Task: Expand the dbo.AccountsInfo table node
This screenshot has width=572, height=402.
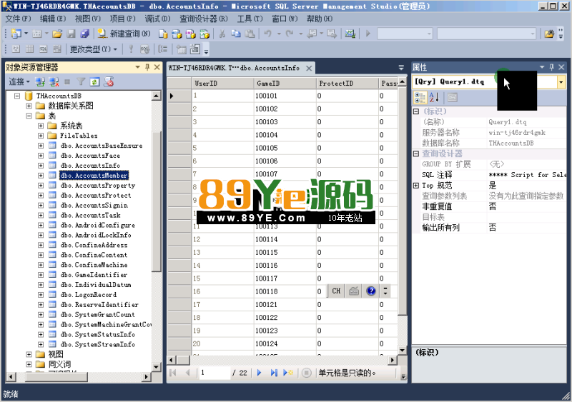Action: tap(41, 166)
